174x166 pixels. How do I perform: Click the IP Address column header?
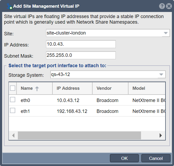tap(72, 88)
